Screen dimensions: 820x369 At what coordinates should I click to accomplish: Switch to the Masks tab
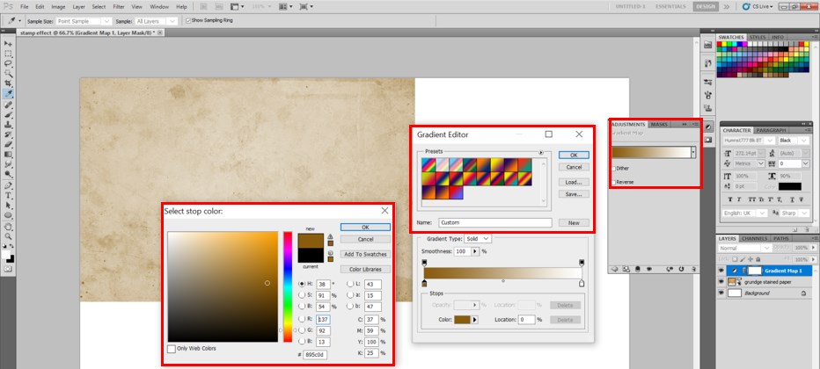[659, 124]
